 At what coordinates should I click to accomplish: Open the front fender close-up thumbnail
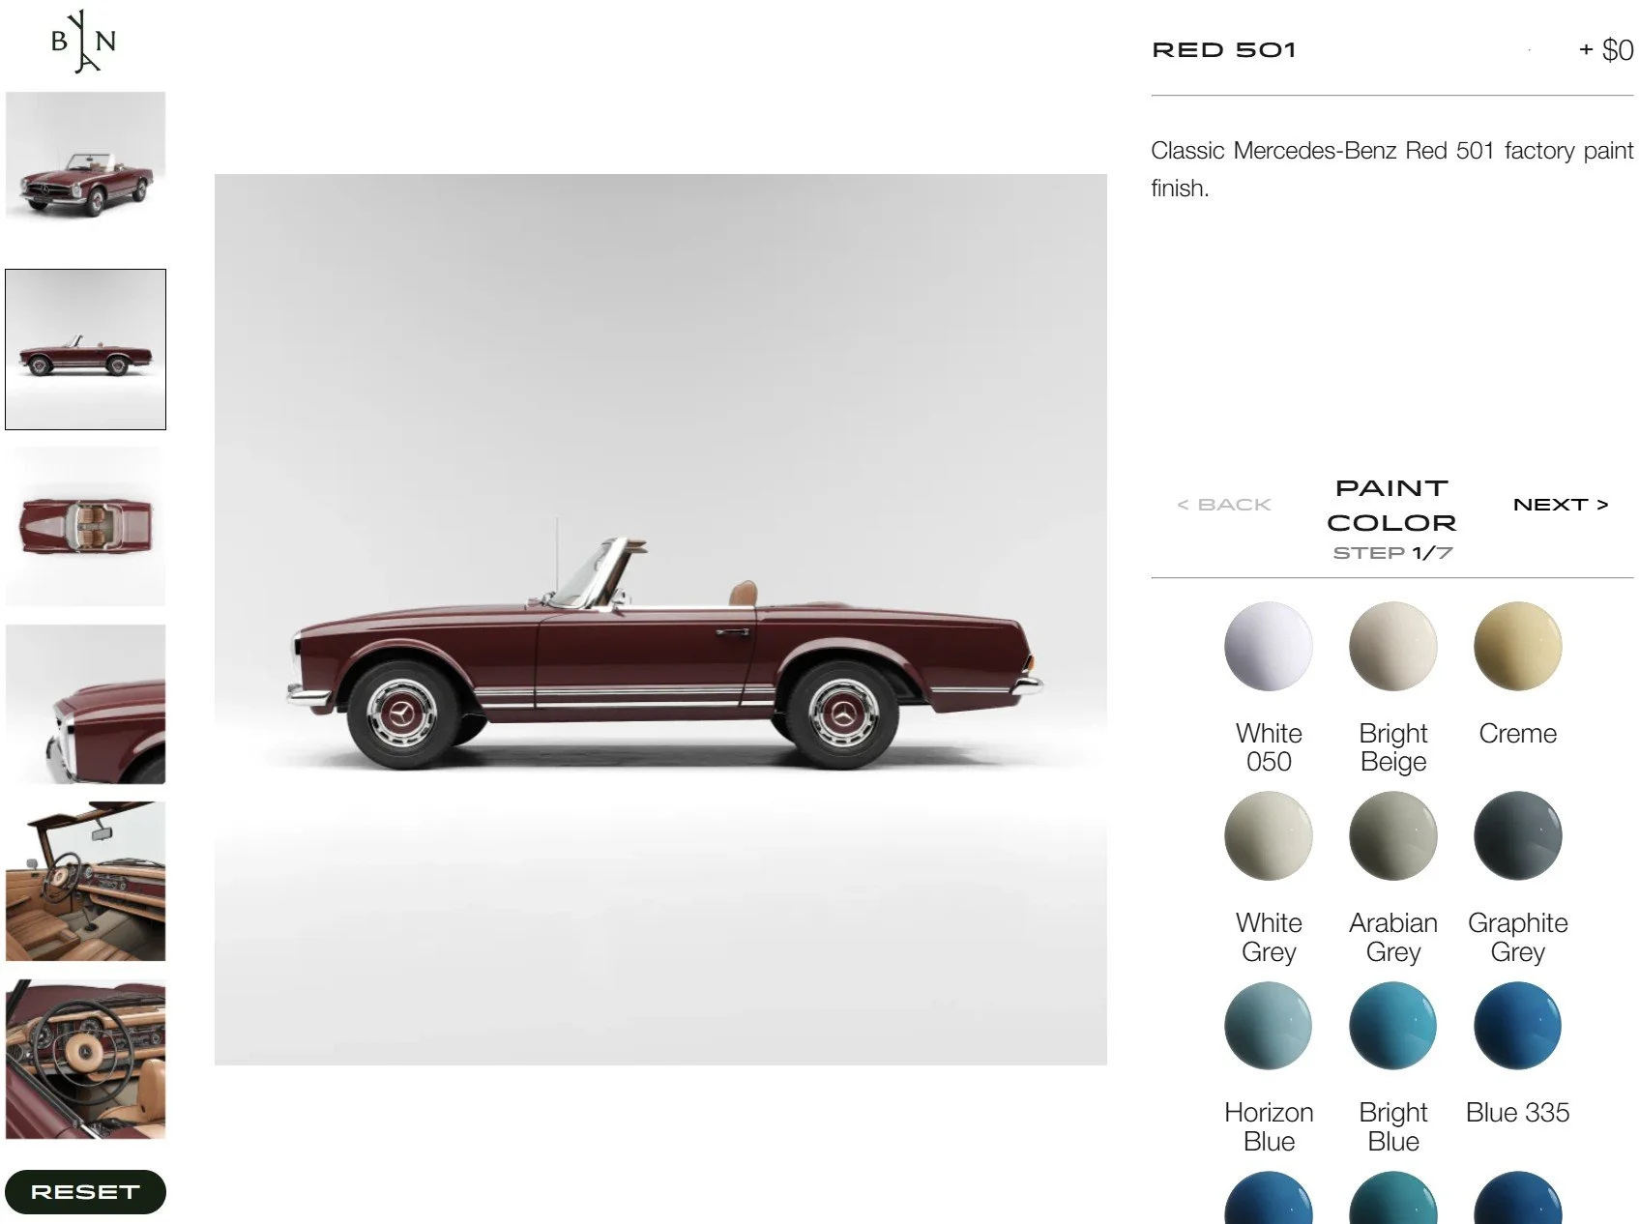[85, 704]
